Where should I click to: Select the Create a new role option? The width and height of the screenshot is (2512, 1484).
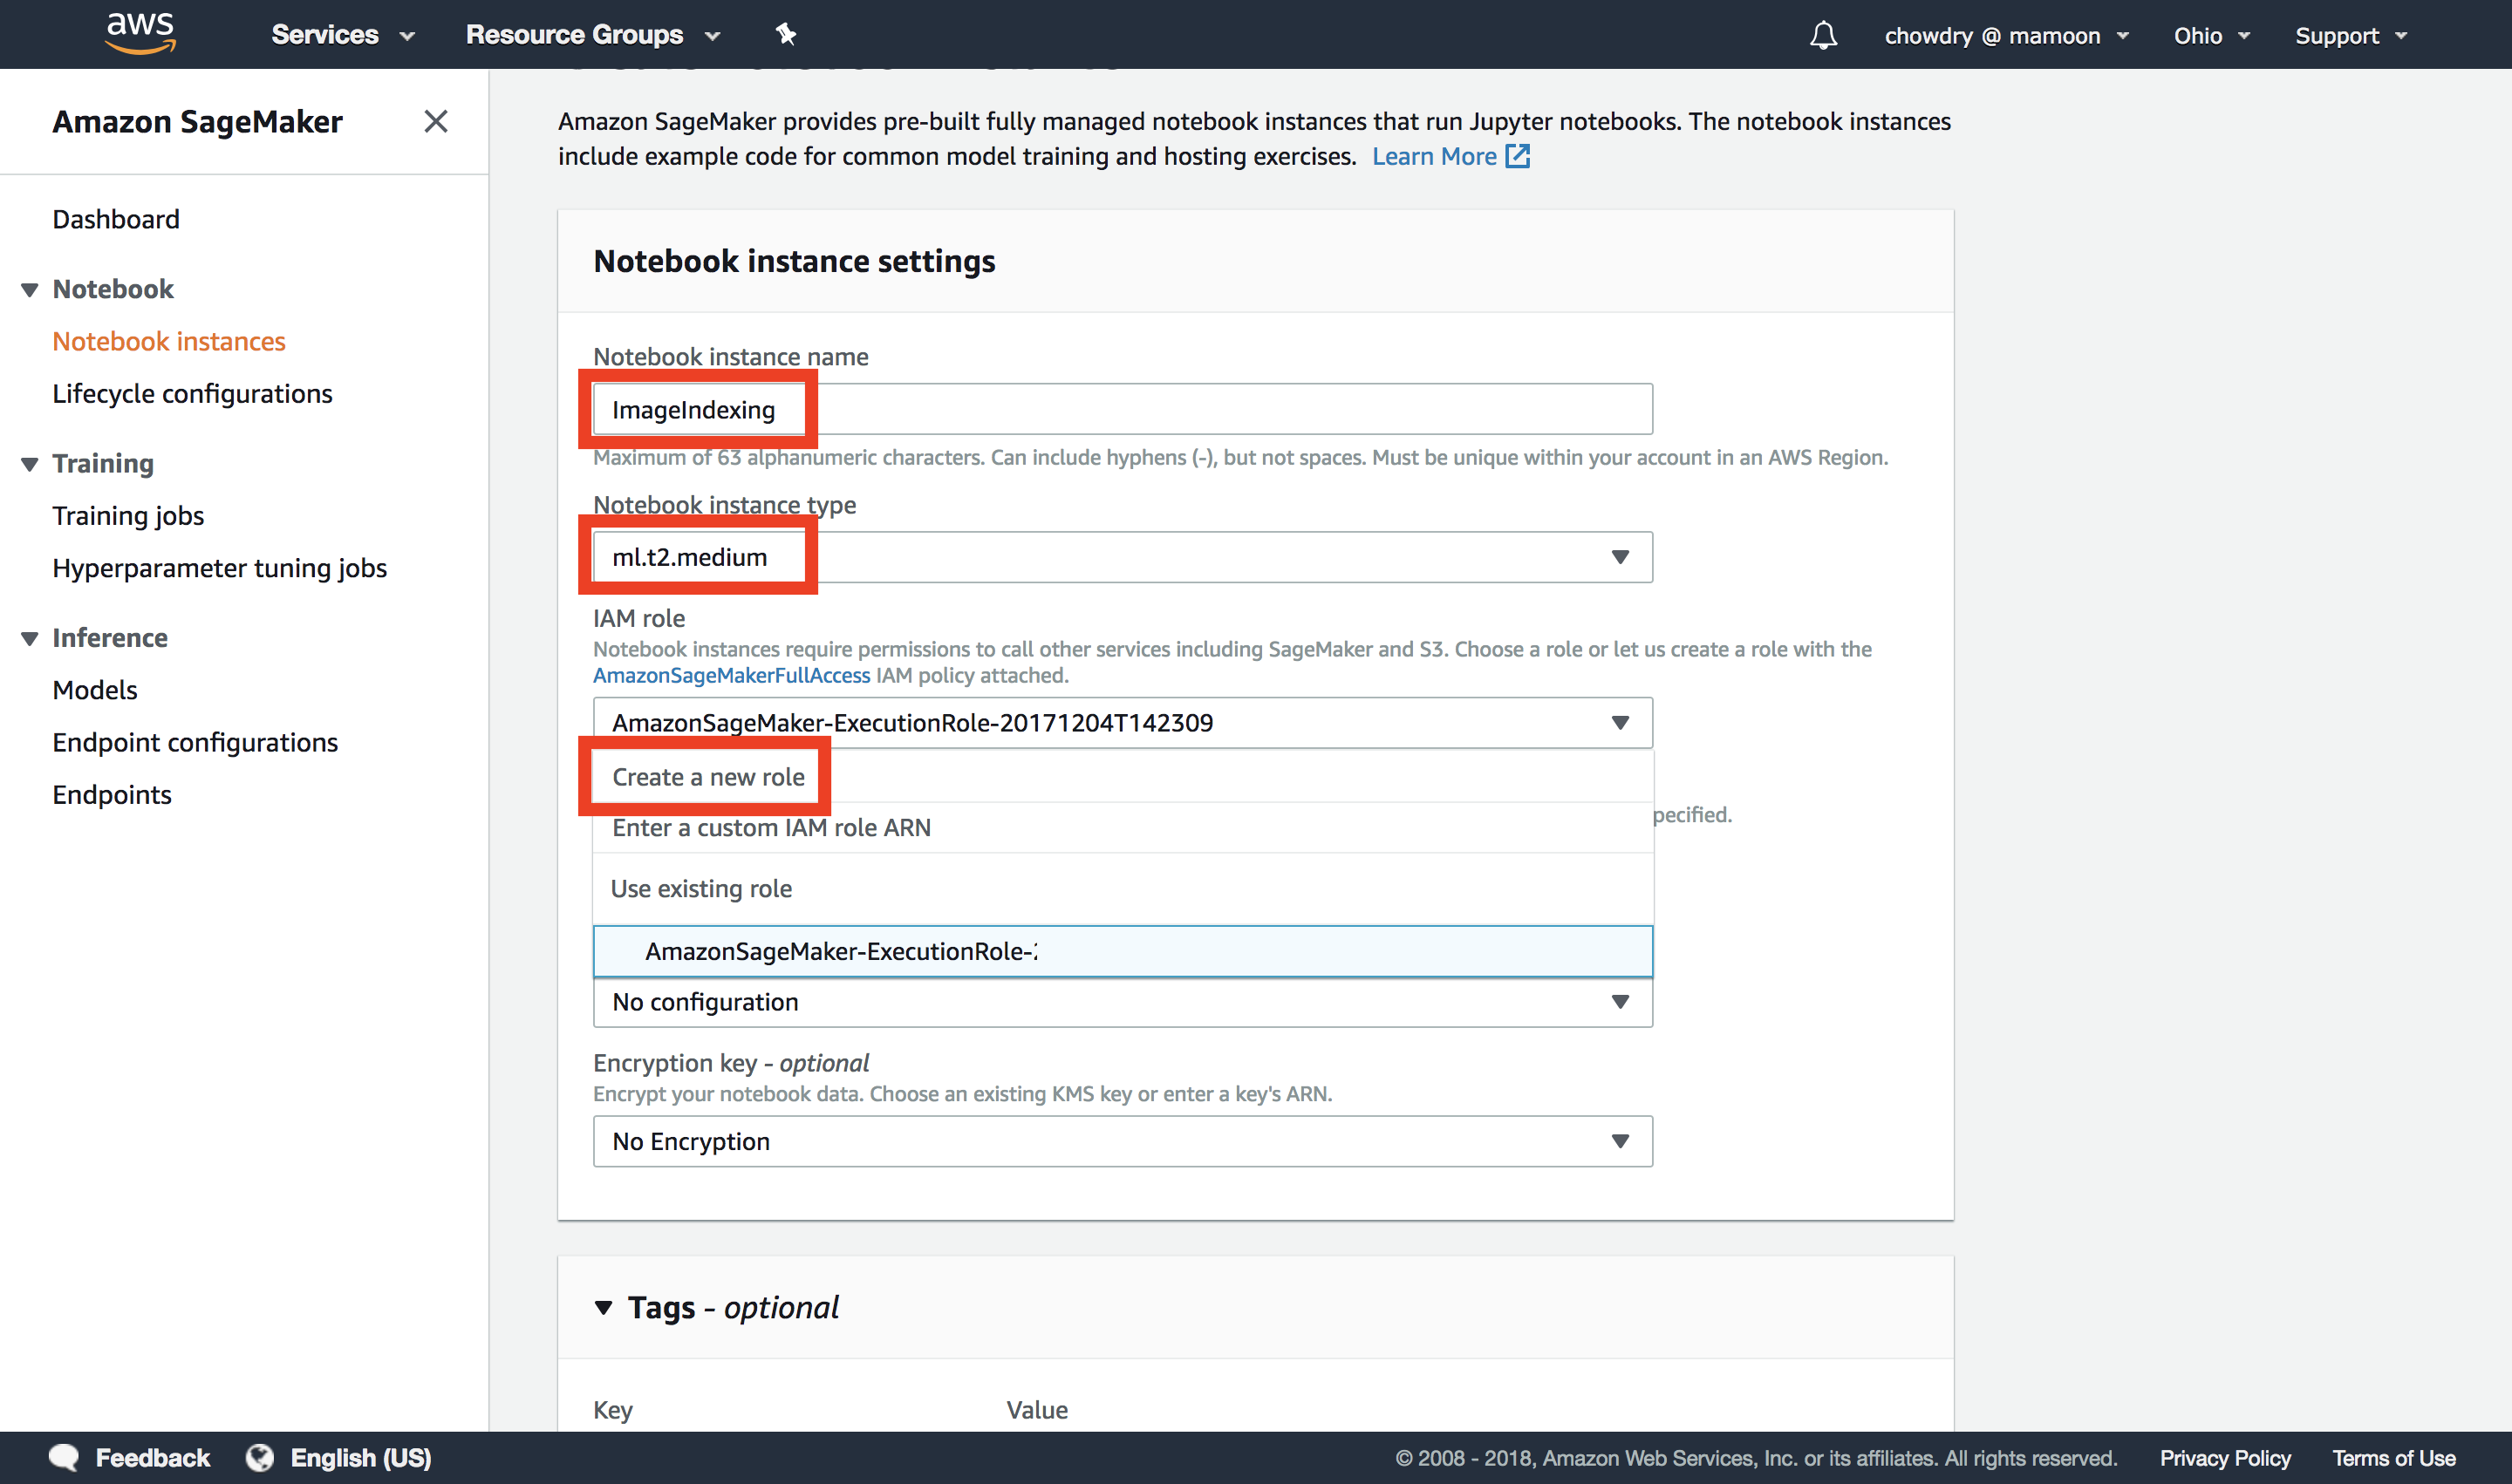tap(707, 776)
